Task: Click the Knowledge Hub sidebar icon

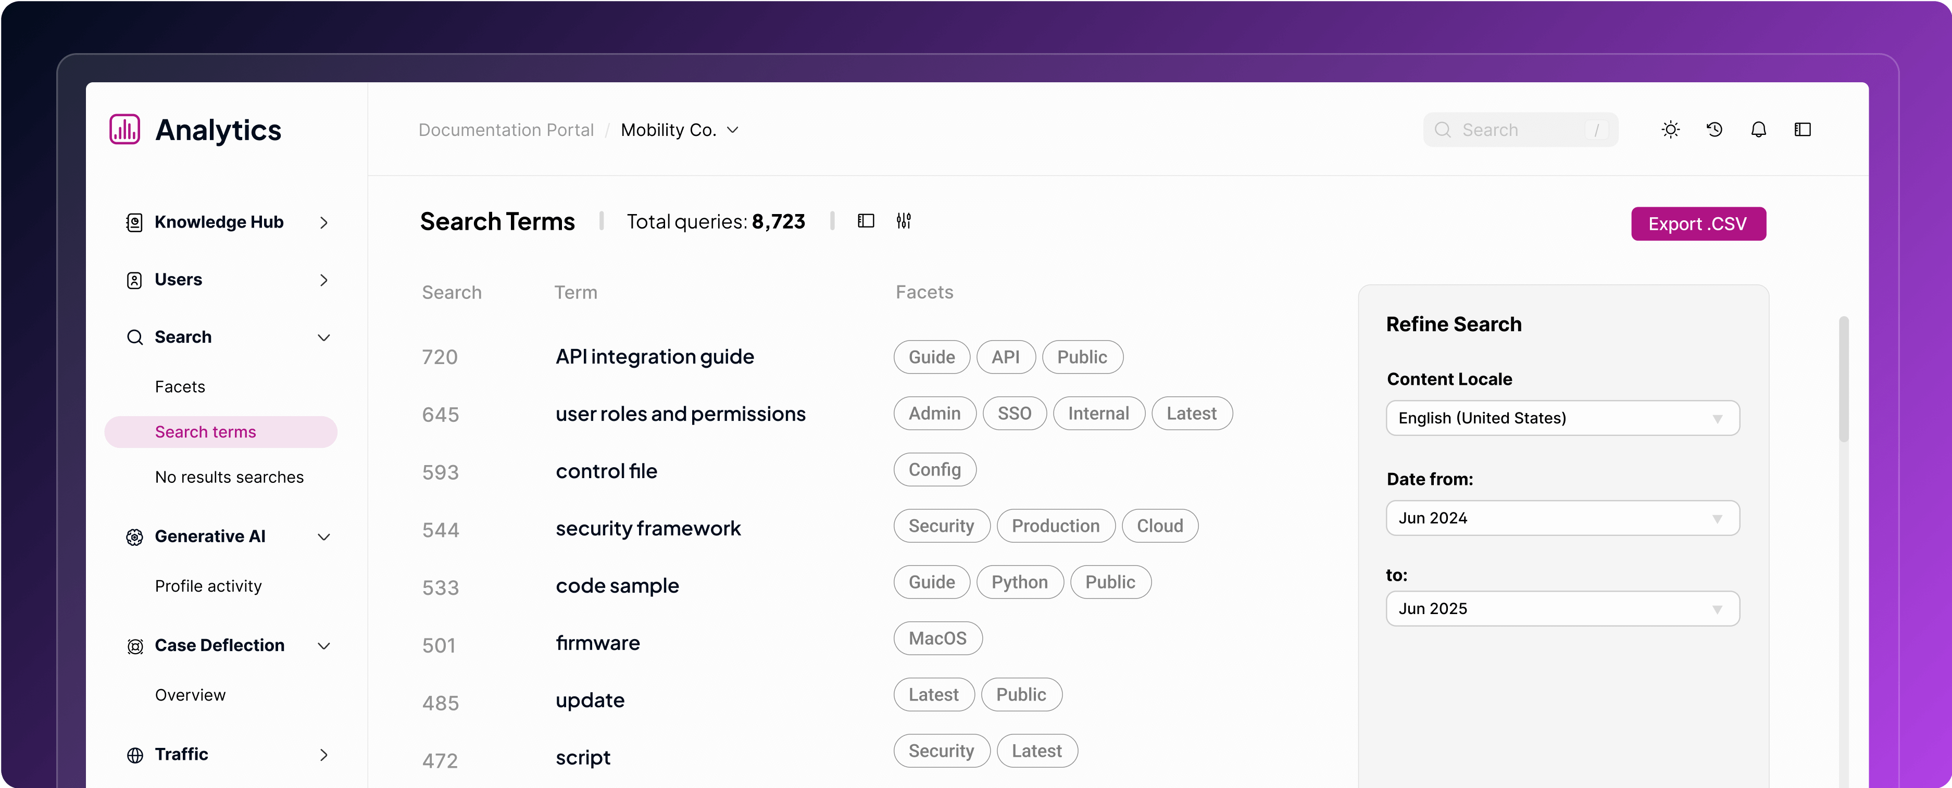Action: 134,223
